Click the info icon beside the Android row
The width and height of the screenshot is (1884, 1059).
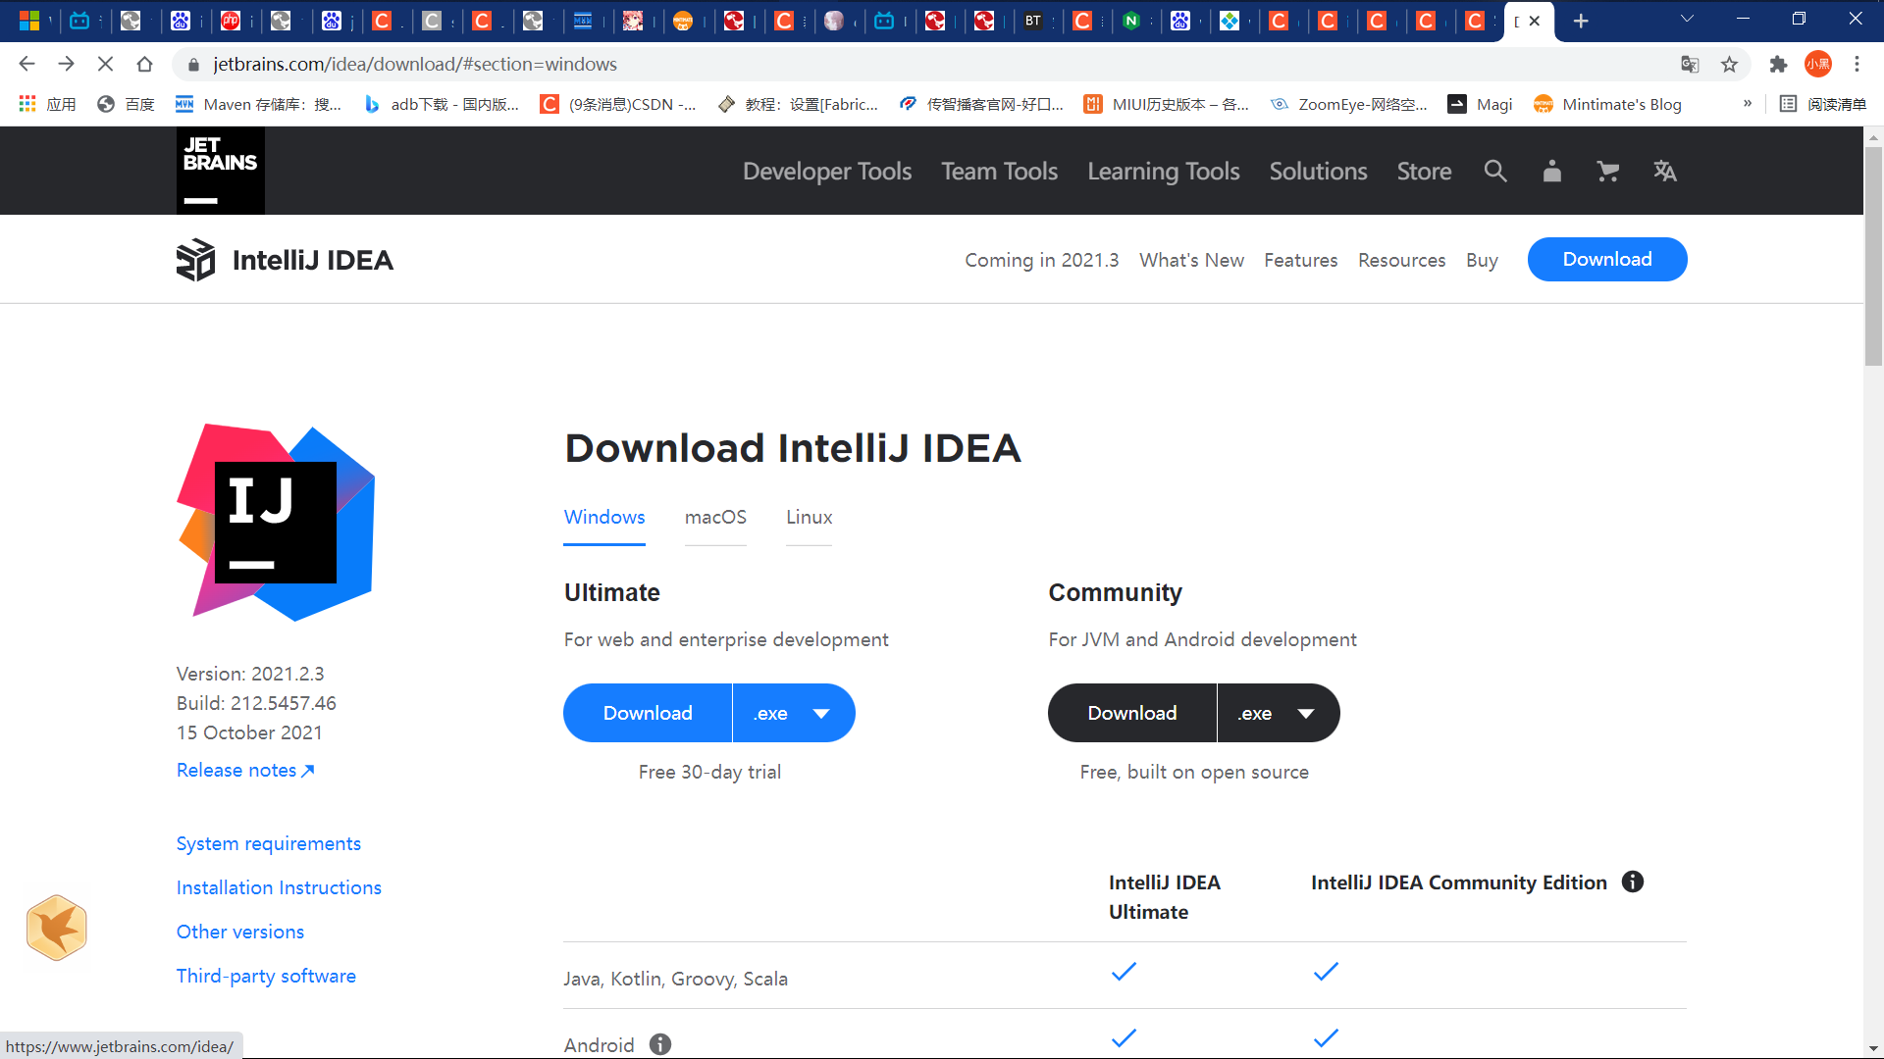tap(660, 1044)
